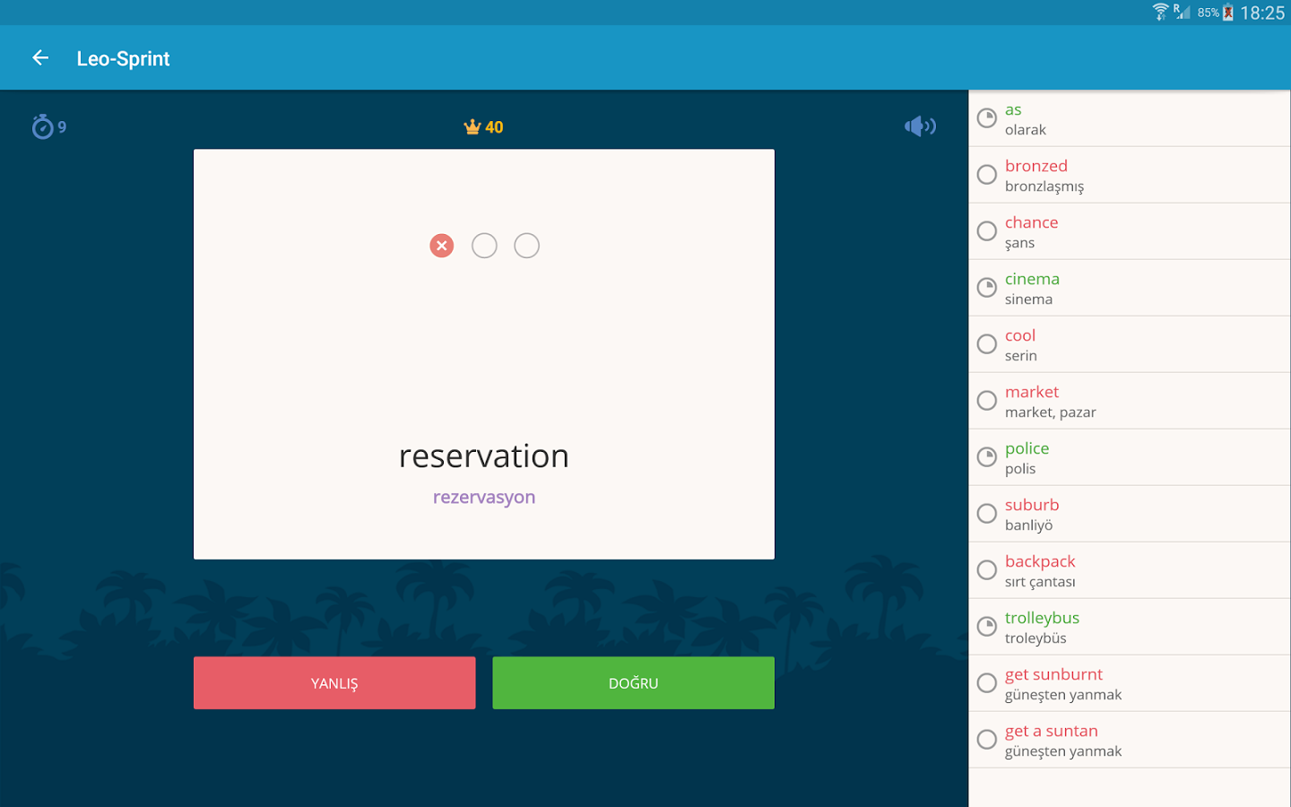
Task: Open the word 'trolleybus' in list
Action: [1042, 618]
